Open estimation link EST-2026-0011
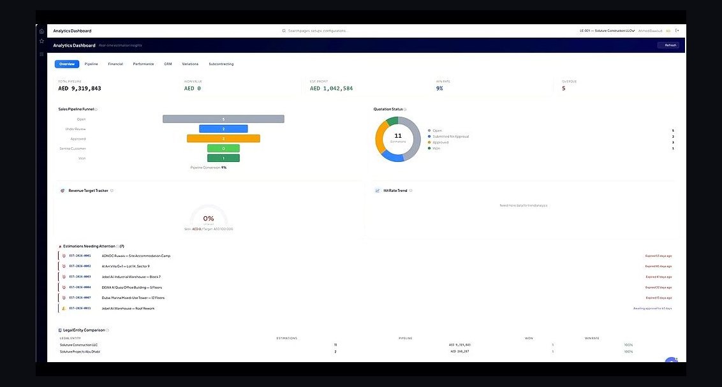The image size is (722, 387). (x=80, y=309)
